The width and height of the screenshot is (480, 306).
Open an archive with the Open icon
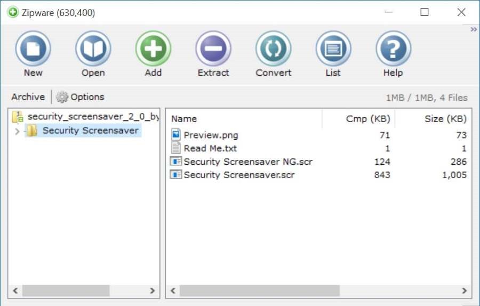93,49
